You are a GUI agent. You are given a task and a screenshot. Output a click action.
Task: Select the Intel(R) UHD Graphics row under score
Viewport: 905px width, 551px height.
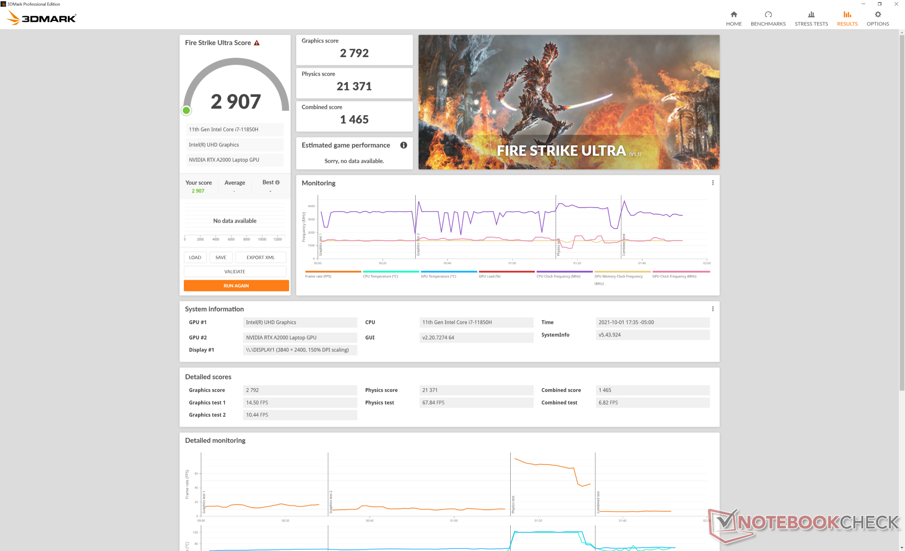[235, 145]
